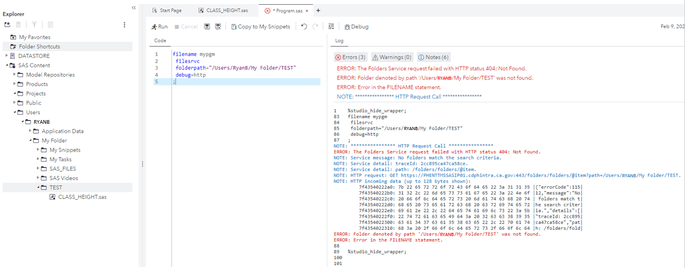Click the Save As icon in the toolbar
Screen dimensions: 685x268
[218, 27]
